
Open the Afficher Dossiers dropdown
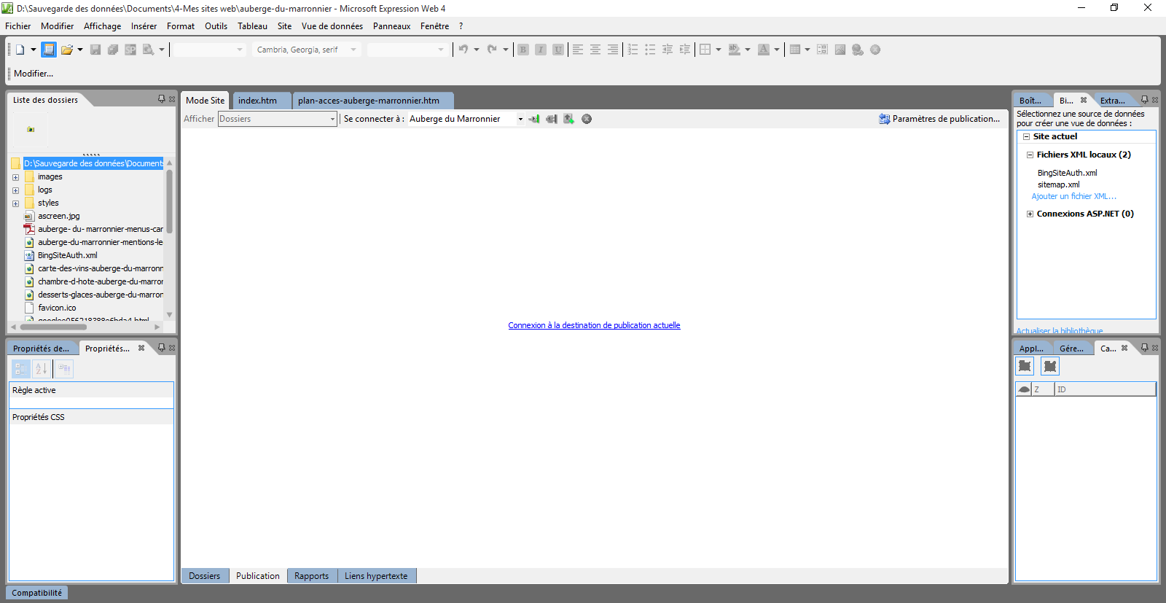(332, 119)
